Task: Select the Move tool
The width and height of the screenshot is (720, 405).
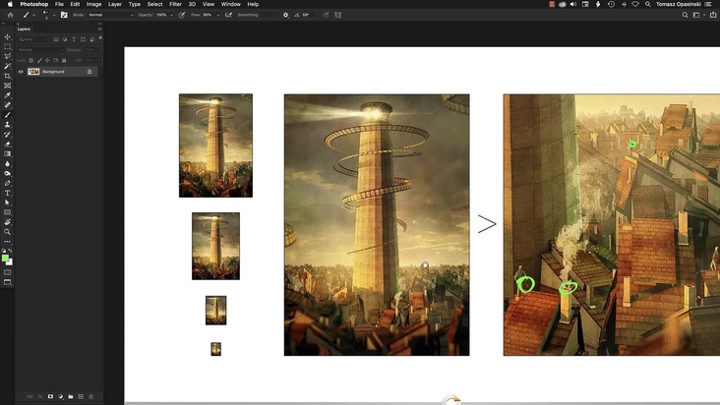Action: (7, 36)
